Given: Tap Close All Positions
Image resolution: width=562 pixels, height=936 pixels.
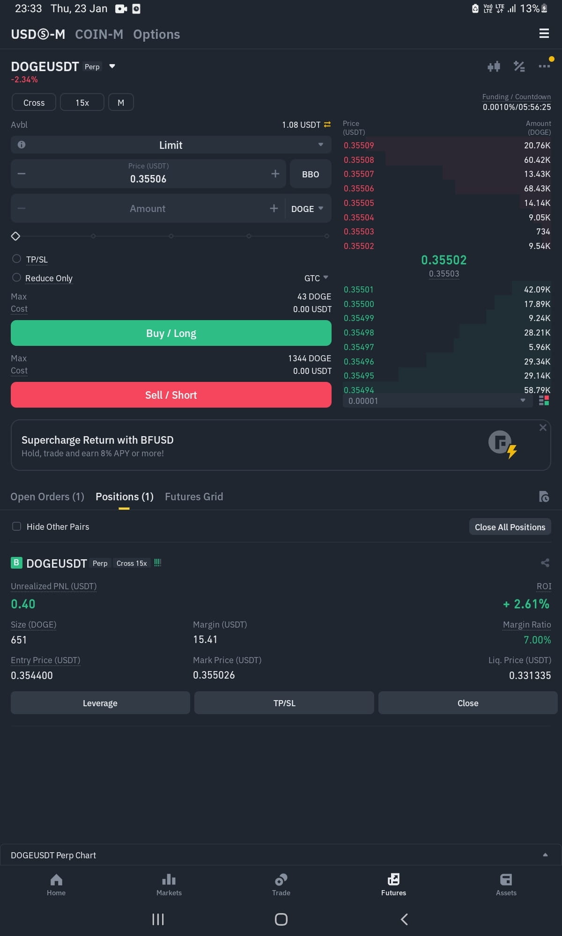Looking at the screenshot, I should click(x=510, y=527).
